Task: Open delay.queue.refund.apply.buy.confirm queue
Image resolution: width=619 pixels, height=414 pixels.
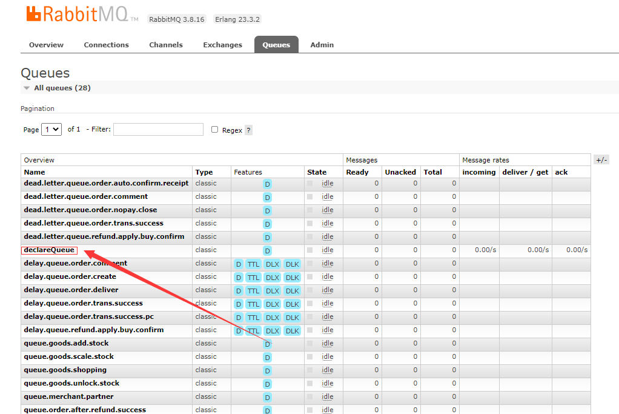Action: pyautogui.click(x=93, y=330)
